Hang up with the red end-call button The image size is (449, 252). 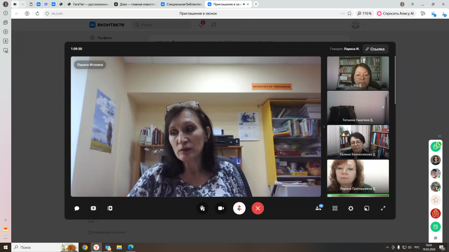[258, 208]
